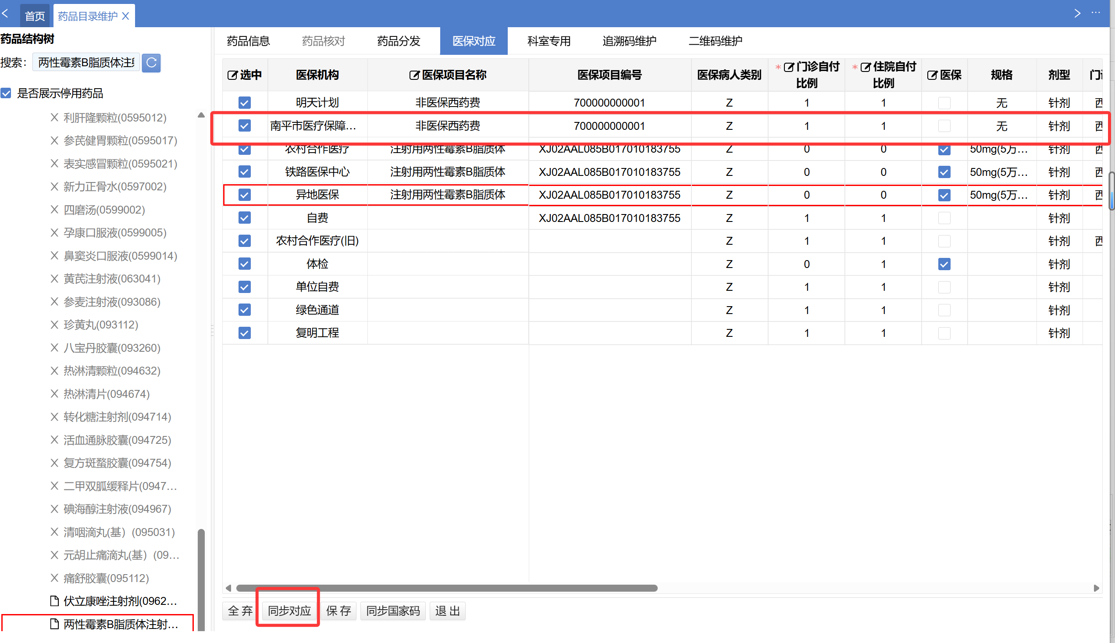
Task: Switch to 药品信息 tab
Action: pyautogui.click(x=248, y=41)
